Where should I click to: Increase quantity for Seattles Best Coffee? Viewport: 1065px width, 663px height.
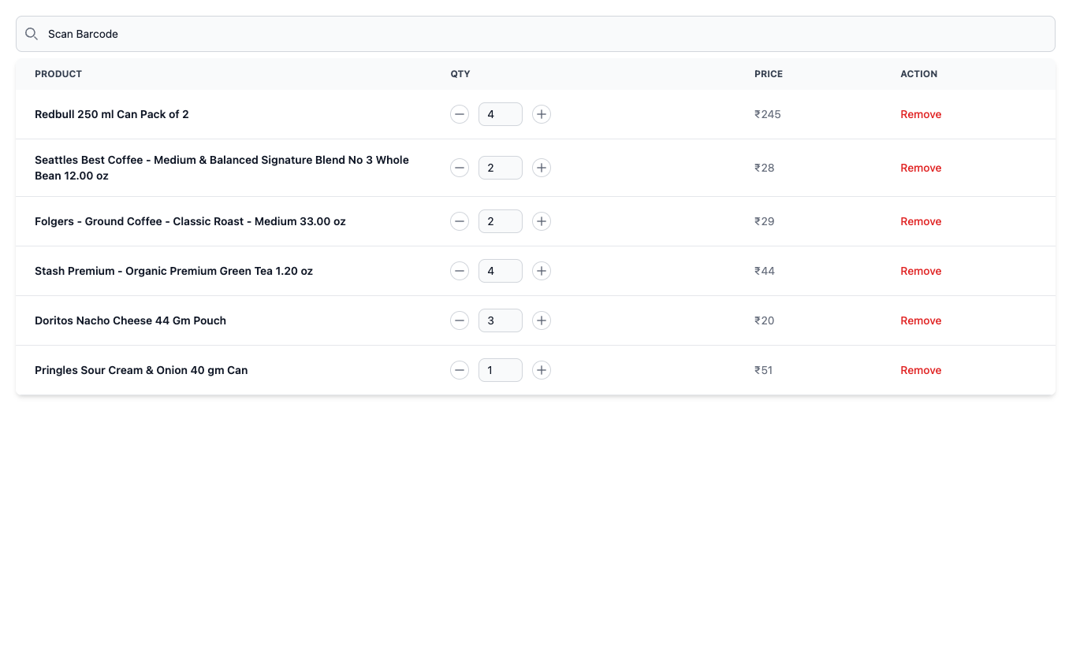coord(542,168)
